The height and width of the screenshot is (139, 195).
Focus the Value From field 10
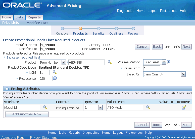pos(152,68)
